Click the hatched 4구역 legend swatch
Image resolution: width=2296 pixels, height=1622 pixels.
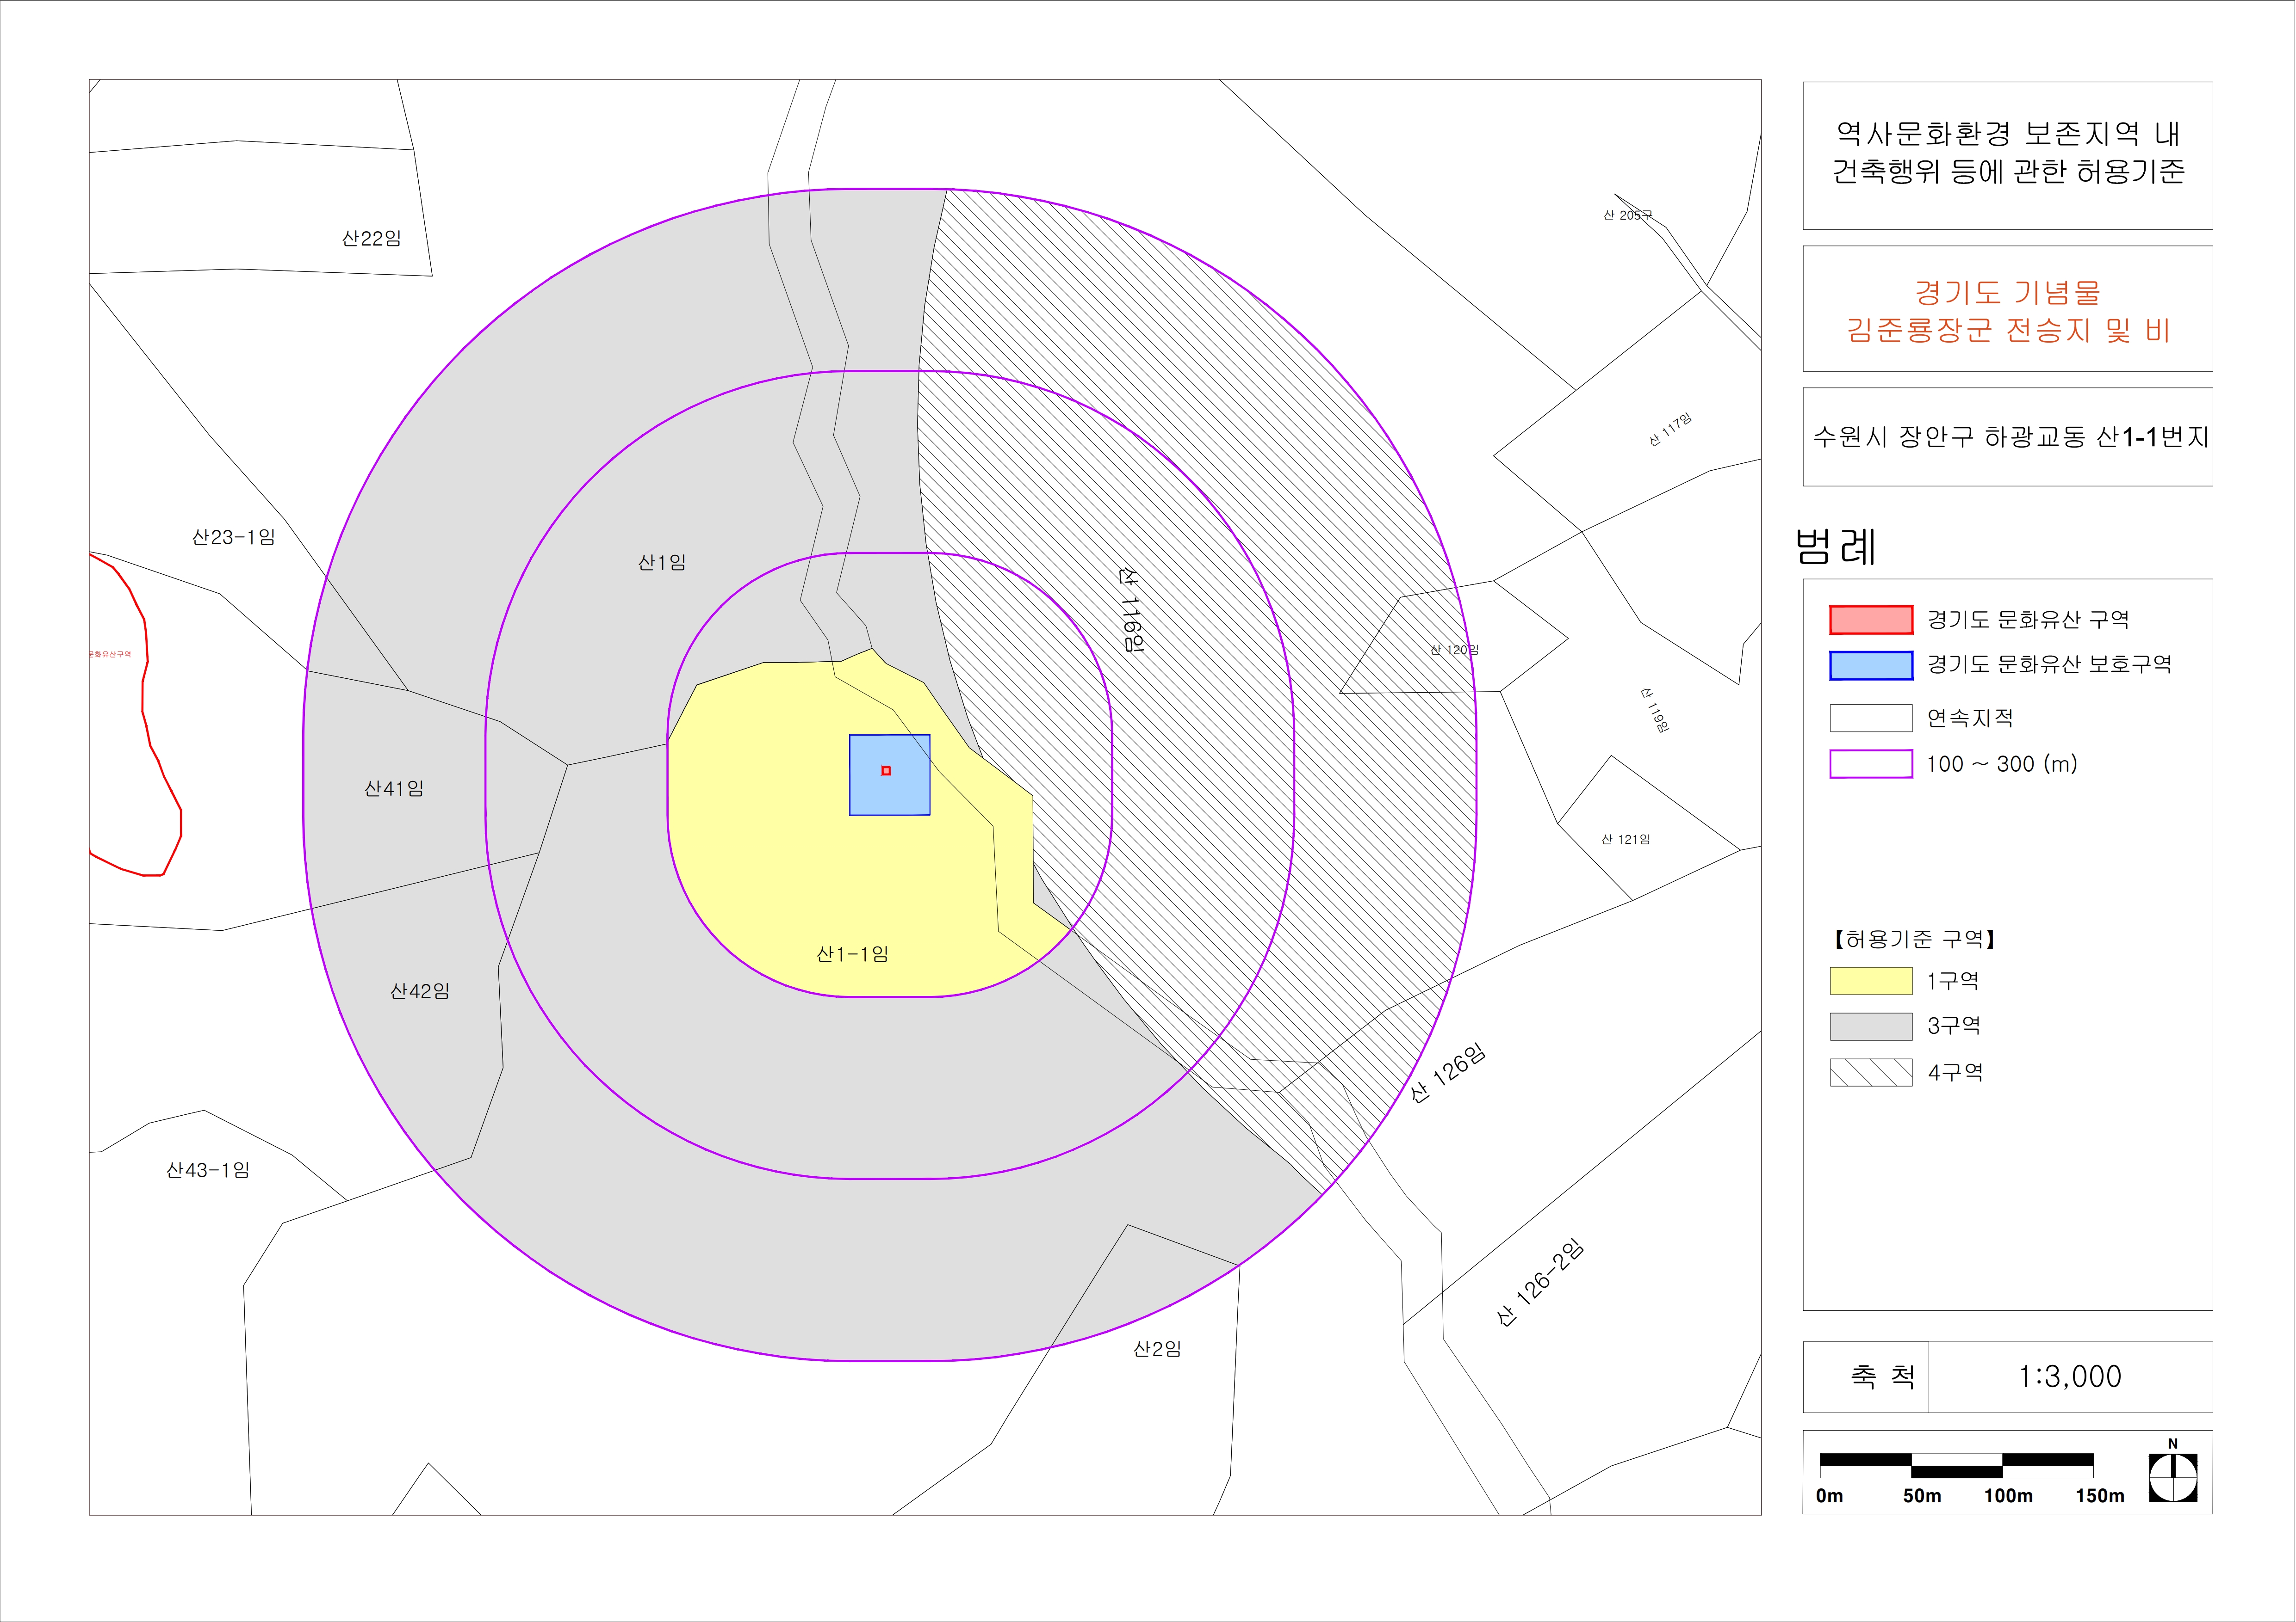1871,1072
